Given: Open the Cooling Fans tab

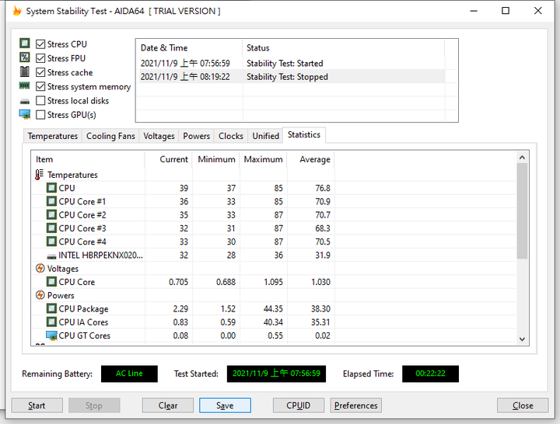Looking at the screenshot, I should [110, 136].
